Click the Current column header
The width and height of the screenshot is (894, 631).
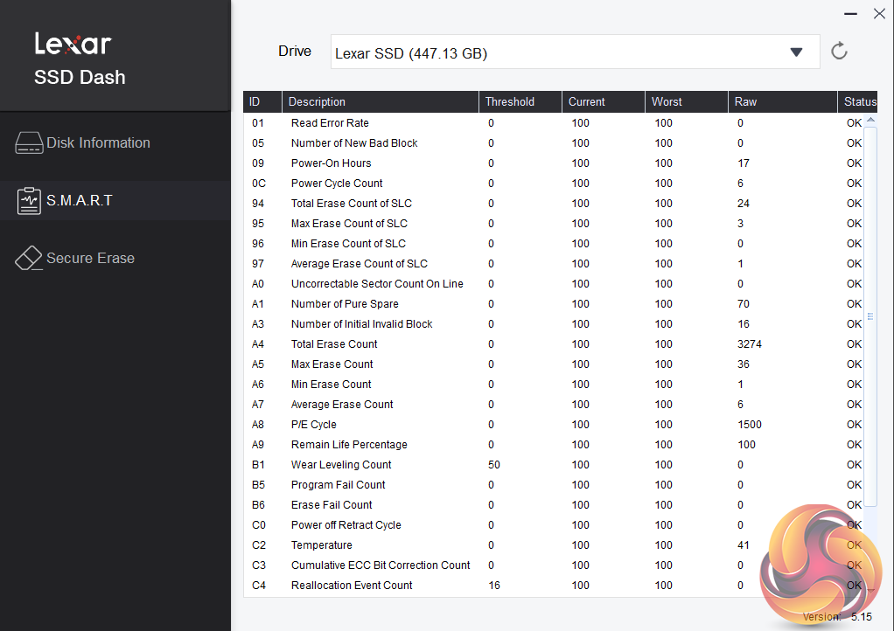[604, 102]
